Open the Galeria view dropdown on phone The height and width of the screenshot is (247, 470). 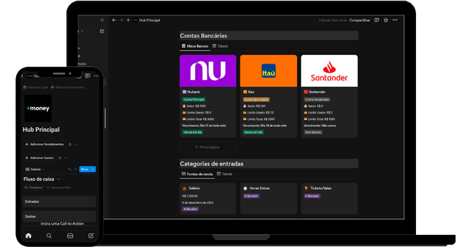pyautogui.click(x=35, y=170)
